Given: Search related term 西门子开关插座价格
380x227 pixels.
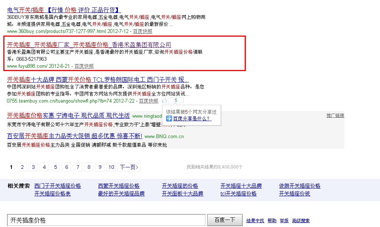Looking at the screenshot, I should pyautogui.click(x=58, y=186).
